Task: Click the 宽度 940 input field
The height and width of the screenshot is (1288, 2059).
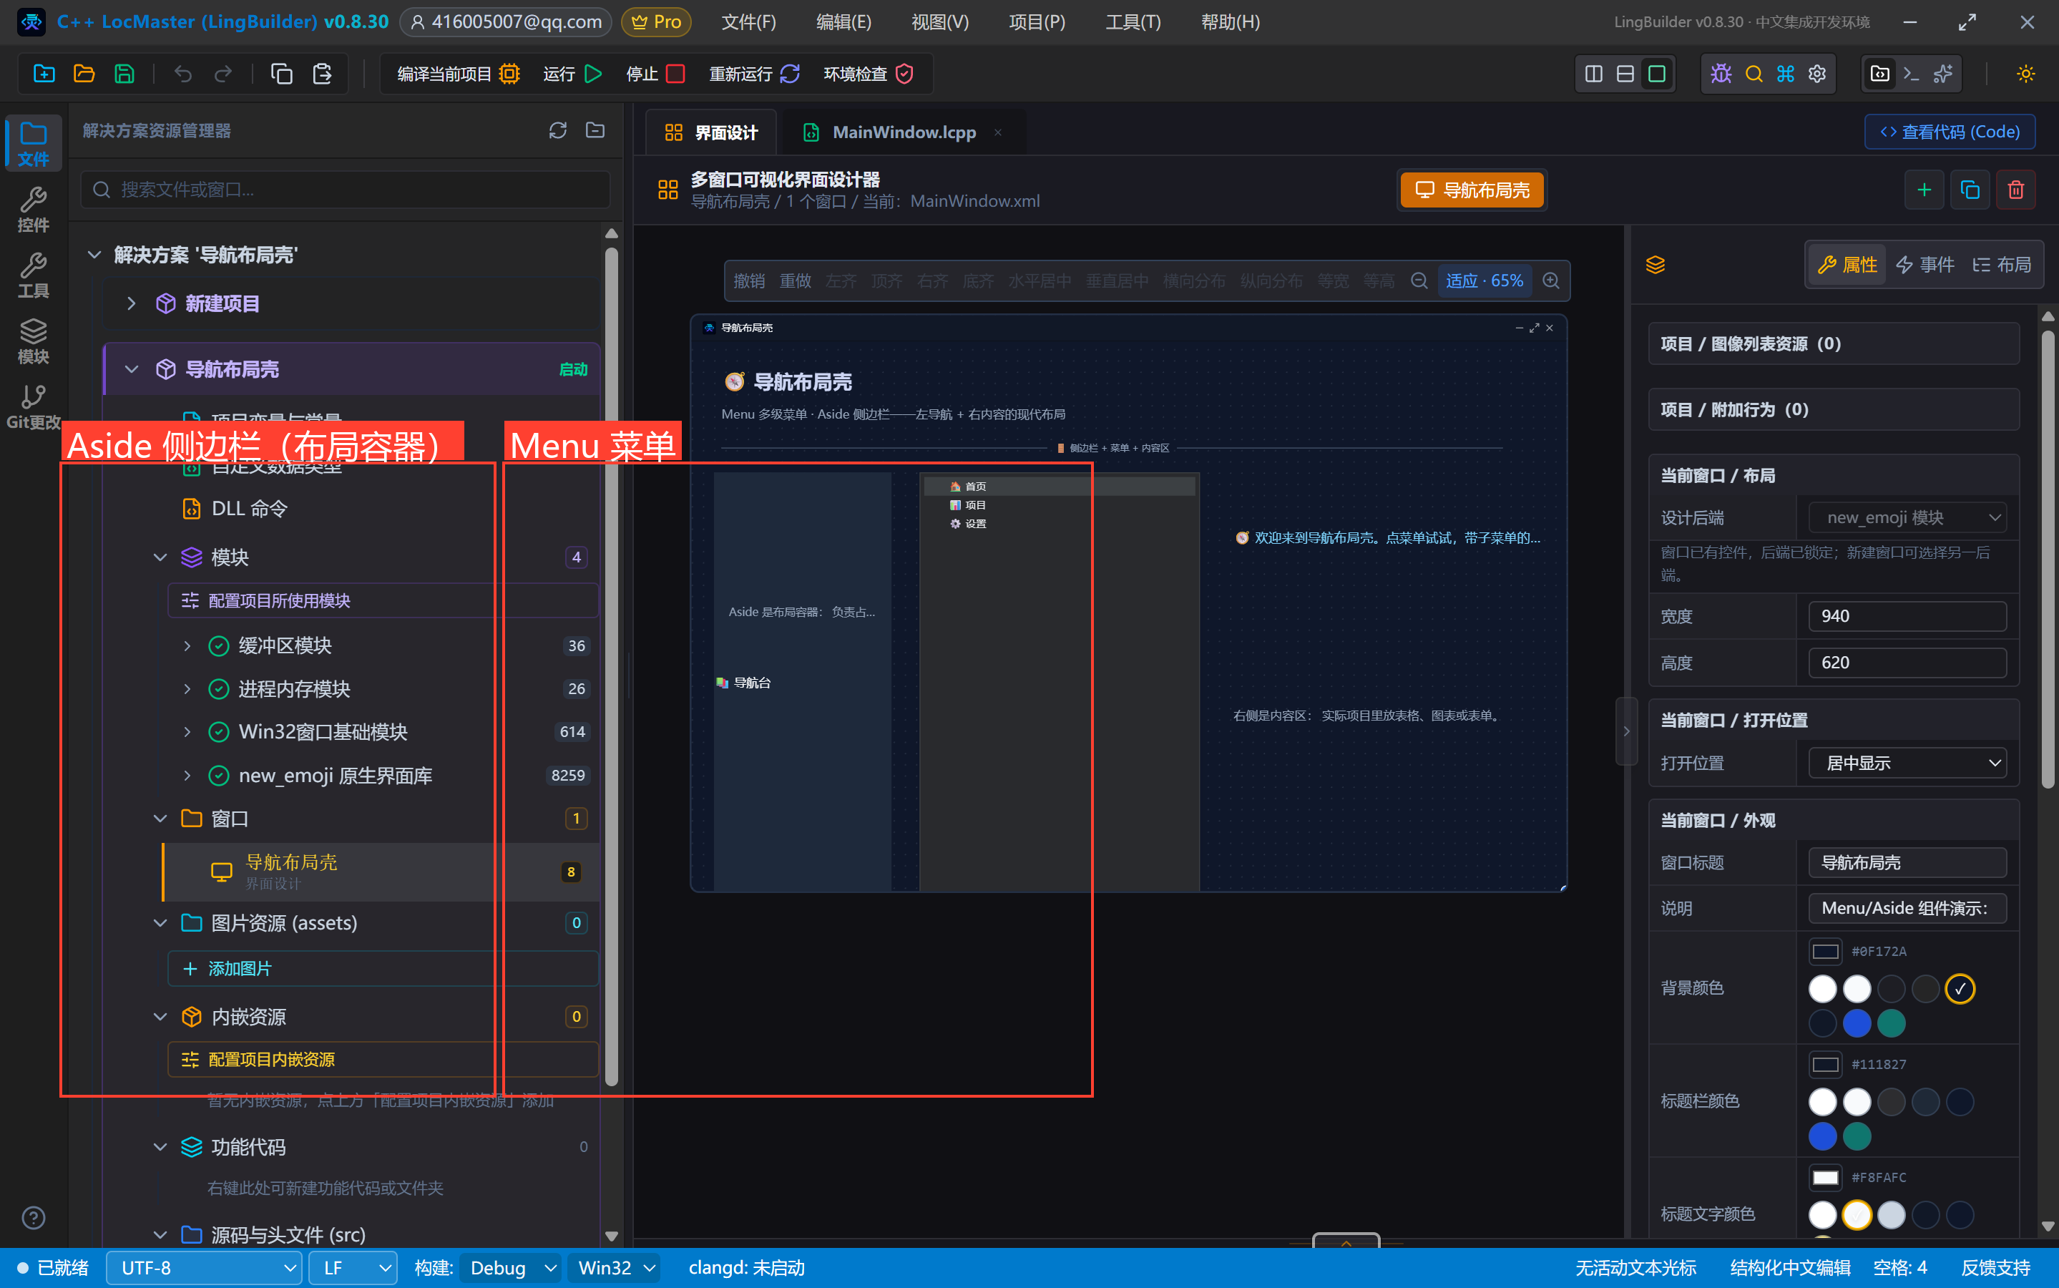Action: (x=1907, y=616)
